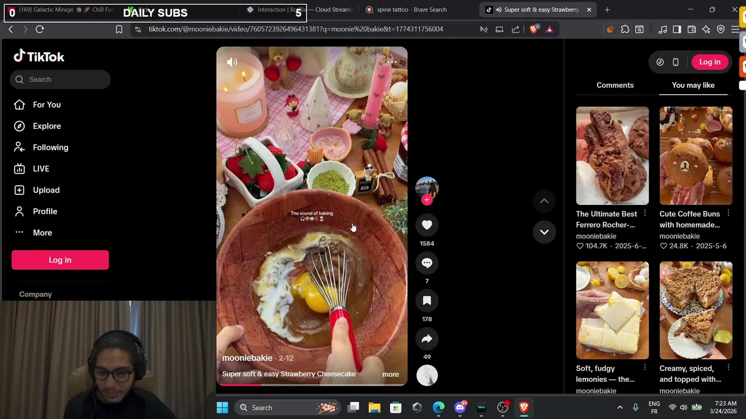Open a new browser tab

point(607,10)
